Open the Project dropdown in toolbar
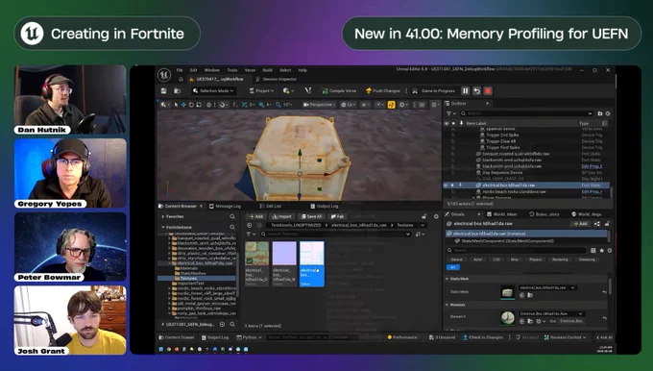Viewport: 653px width, 371px height. click(261, 91)
